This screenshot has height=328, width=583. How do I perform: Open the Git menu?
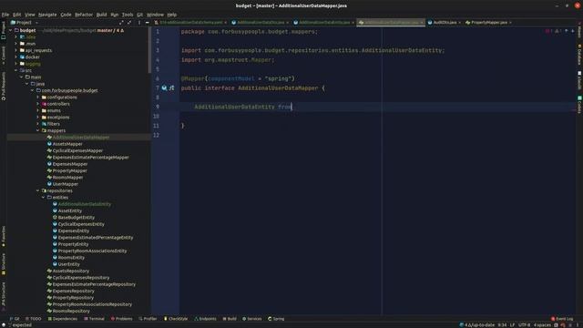(139, 15)
